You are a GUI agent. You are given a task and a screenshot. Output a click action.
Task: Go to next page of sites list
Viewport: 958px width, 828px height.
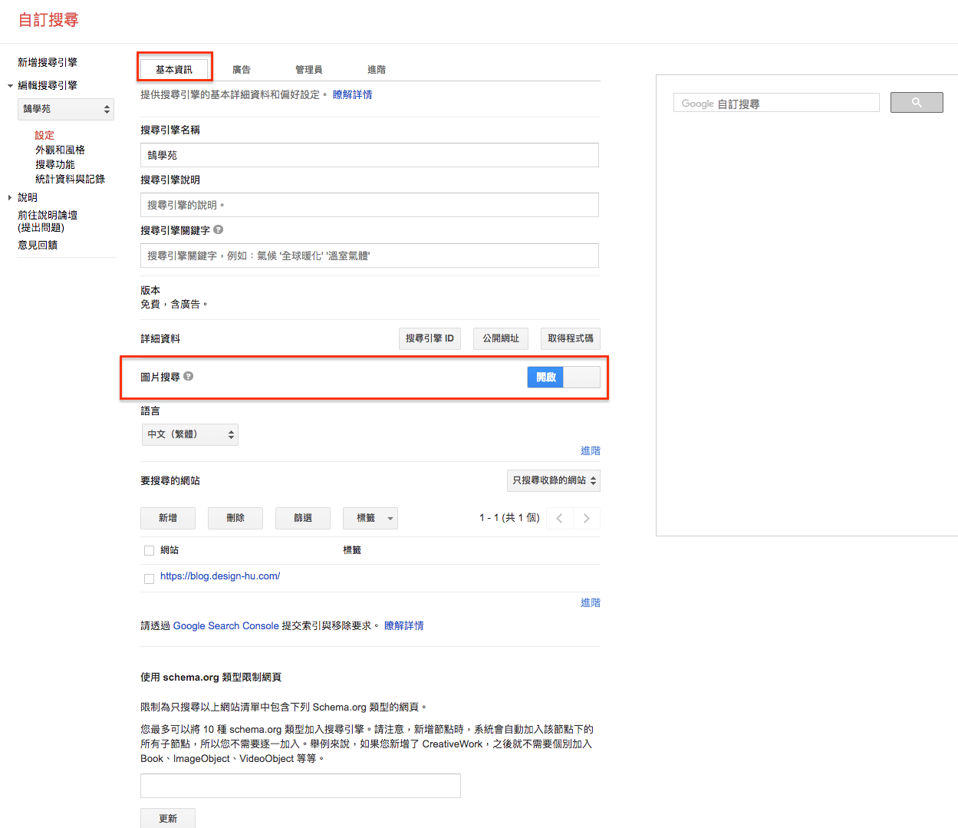(587, 518)
